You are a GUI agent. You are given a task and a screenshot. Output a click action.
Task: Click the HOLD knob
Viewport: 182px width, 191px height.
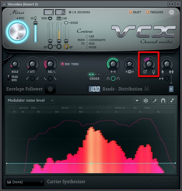[x=15, y=64]
